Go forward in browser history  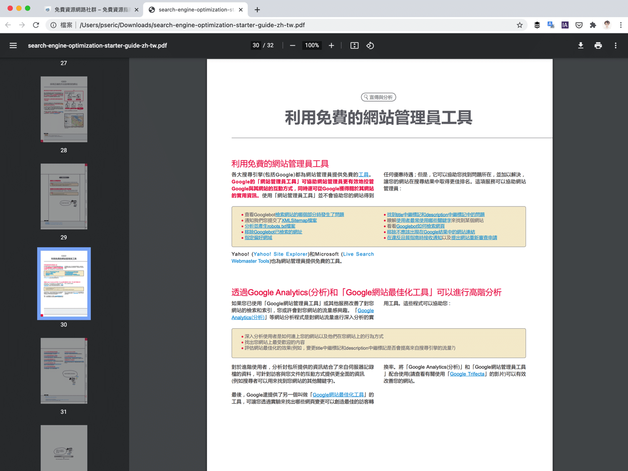pyautogui.click(x=22, y=25)
